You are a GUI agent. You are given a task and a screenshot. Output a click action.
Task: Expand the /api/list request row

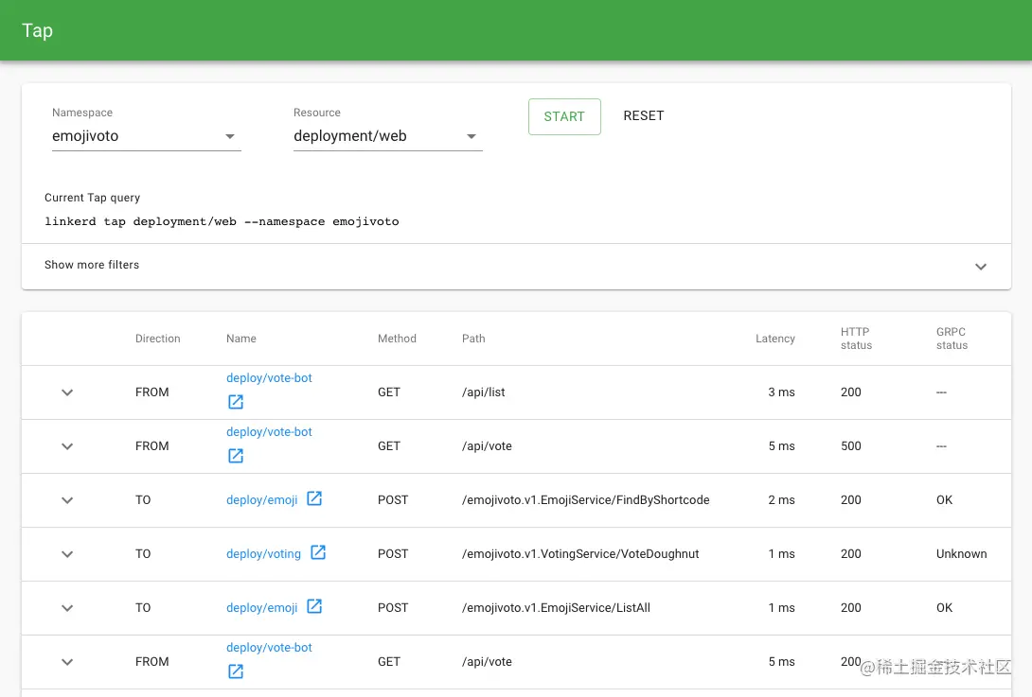[67, 392]
